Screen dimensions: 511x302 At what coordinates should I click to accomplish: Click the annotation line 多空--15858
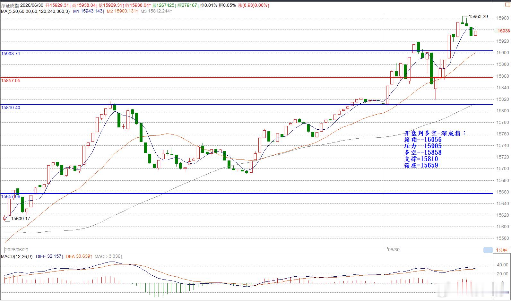(x=423, y=152)
